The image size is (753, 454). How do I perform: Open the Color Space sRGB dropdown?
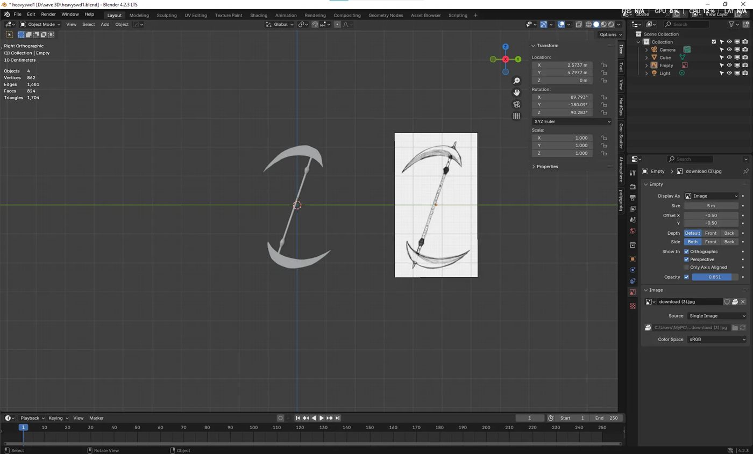click(717, 340)
